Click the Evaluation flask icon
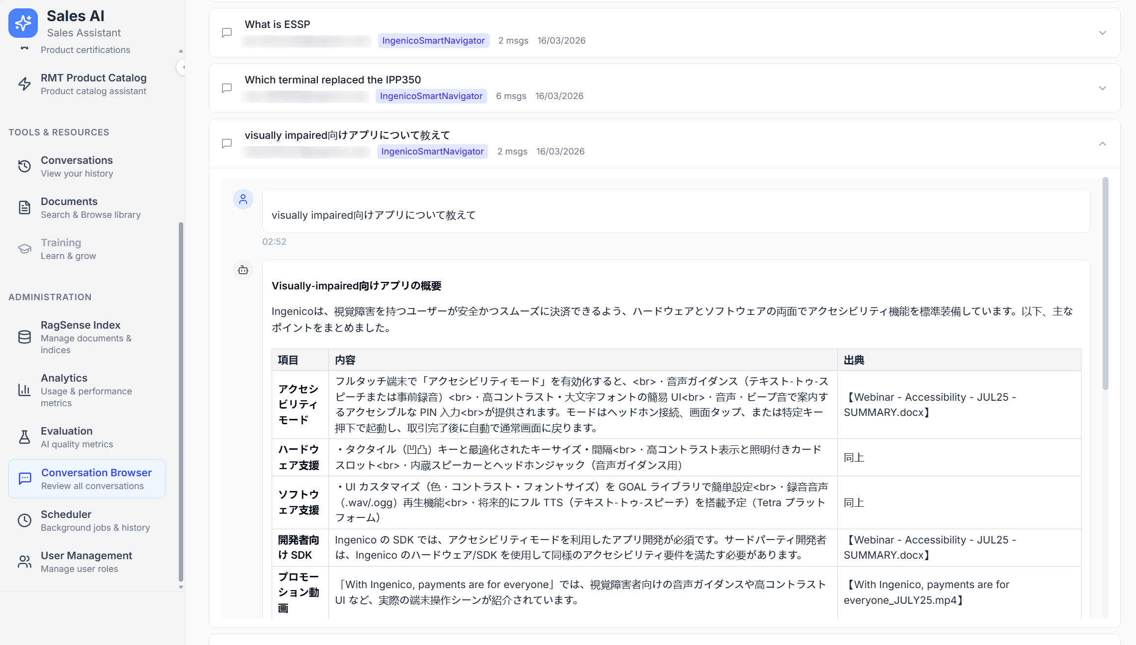The height and width of the screenshot is (645, 1136). [x=25, y=437]
